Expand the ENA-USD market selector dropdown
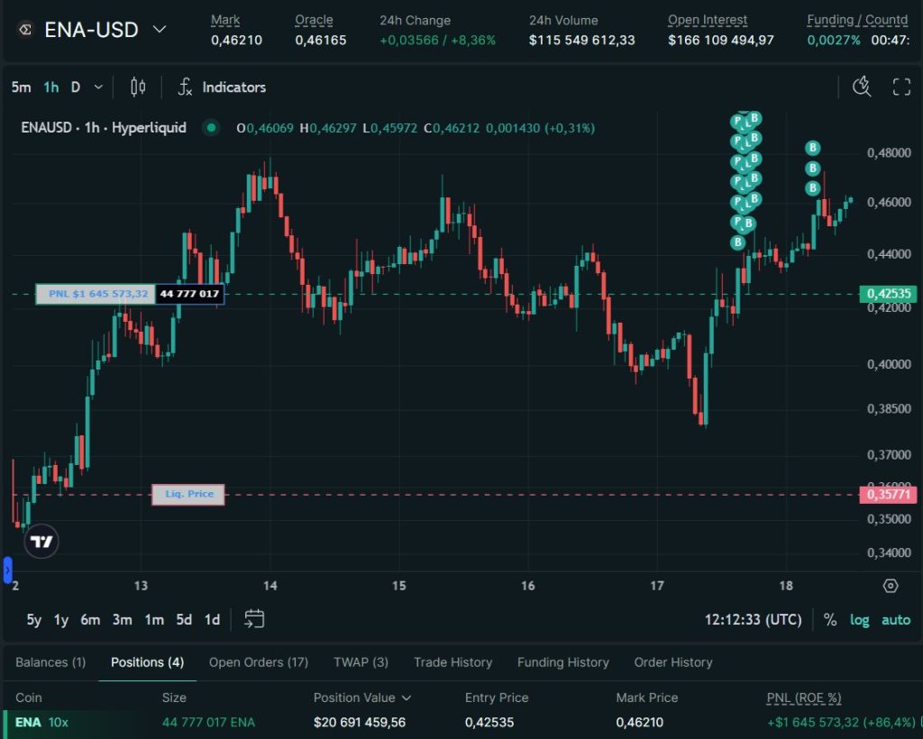The image size is (923, 739). point(160,30)
